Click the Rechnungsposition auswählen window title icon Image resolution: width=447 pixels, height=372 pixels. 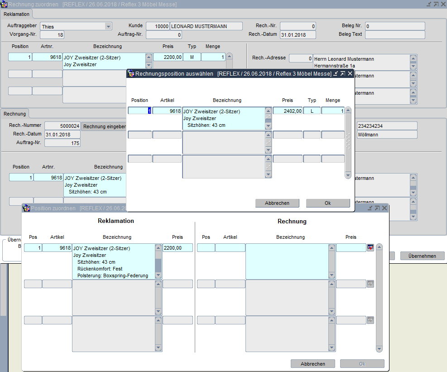130,74
